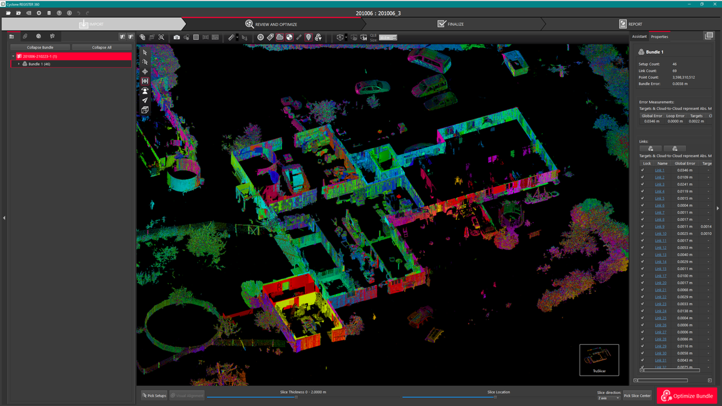Expand the Bundle 1 (46) tree node
The image size is (722, 406).
pyautogui.click(x=19, y=64)
